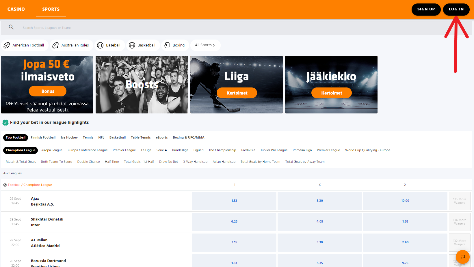Click the American Football ball icon
This screenshot has height=267, width=474.
pyautogui.click(x=7, y=45)
